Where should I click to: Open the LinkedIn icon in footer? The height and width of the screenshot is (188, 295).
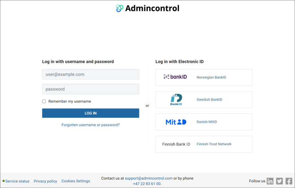tap(270, 181)
